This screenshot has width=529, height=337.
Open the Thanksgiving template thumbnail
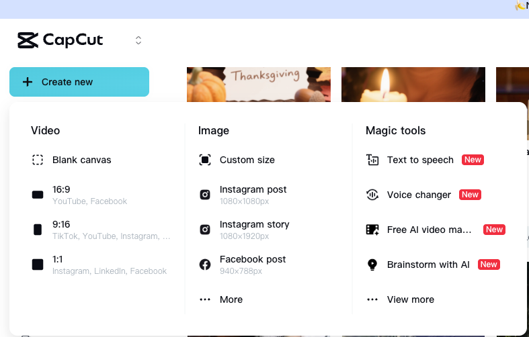tap(259, 84)
